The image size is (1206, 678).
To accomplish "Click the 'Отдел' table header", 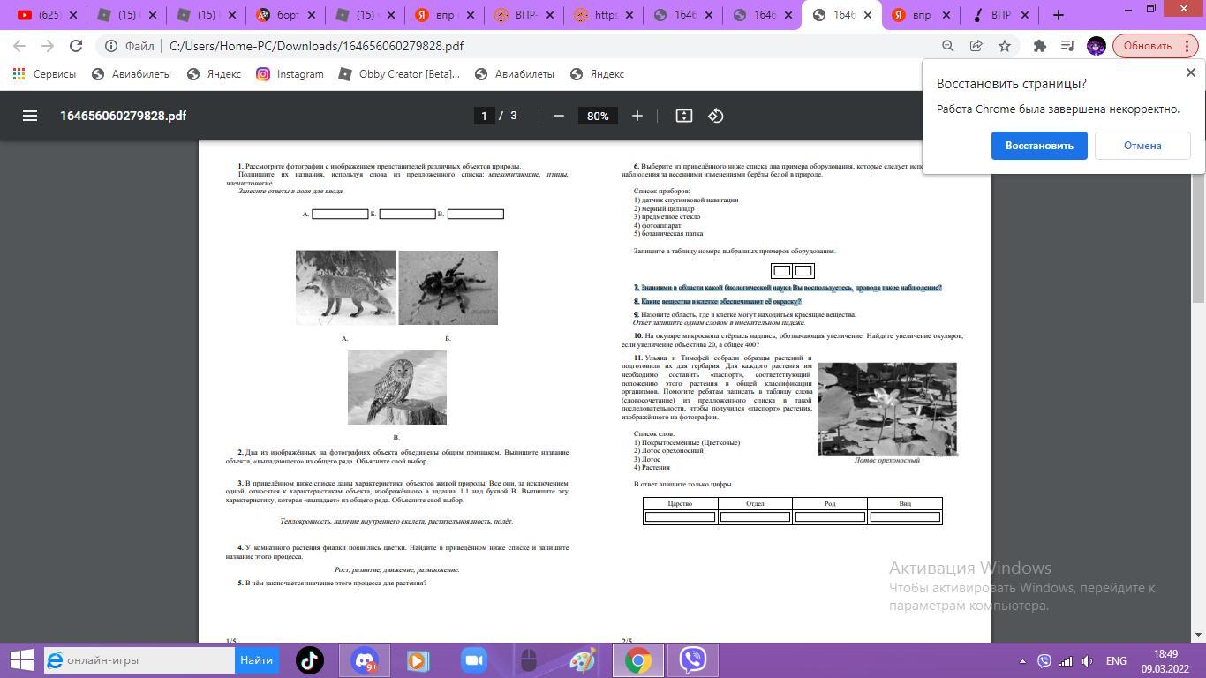I will (755, 504).
